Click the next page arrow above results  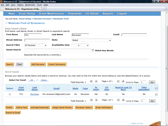pos(118,82)
